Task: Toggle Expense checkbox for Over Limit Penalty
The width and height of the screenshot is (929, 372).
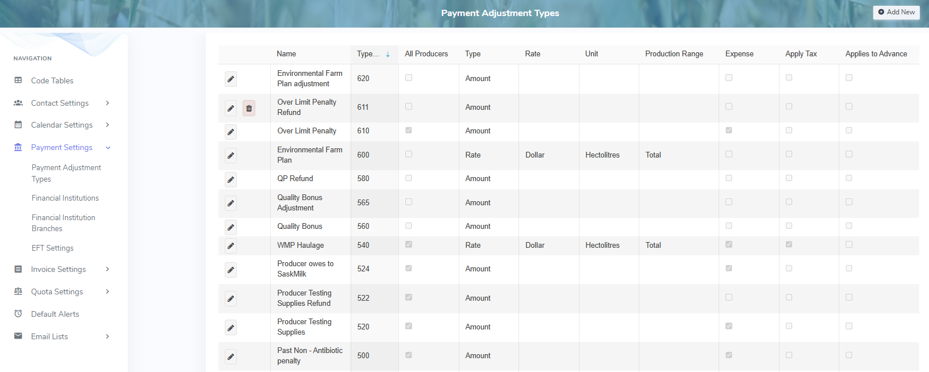Action: pos(729,131)
